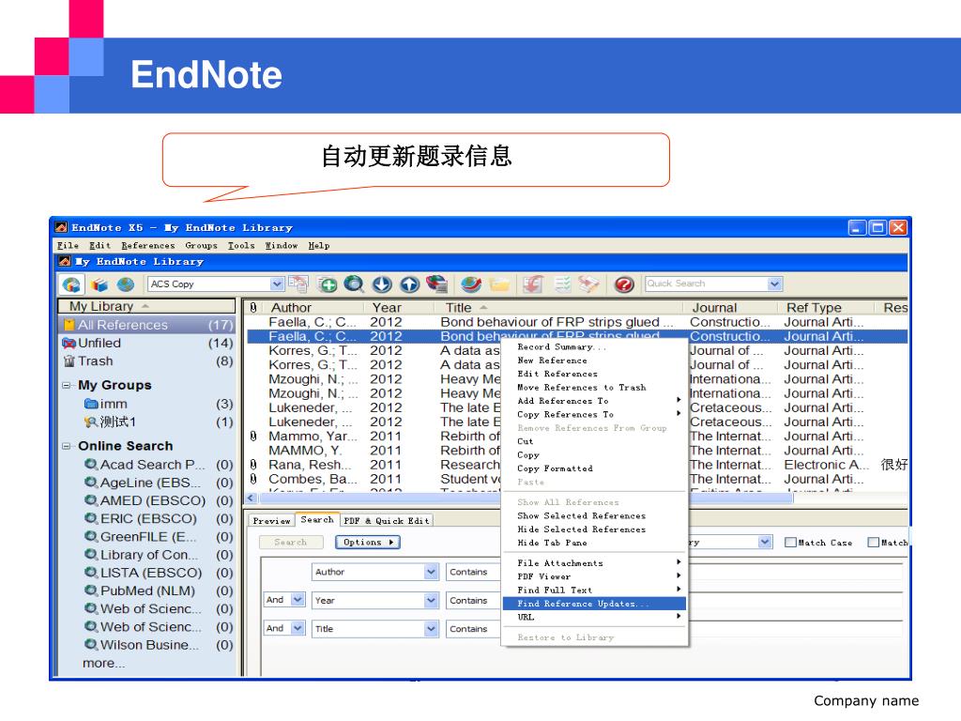
Task: Collapse the Online Search section
Action: tap(67, 446)
